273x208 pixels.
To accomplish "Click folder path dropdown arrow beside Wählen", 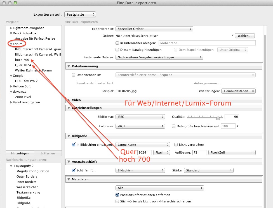I will click(x=232, y=36).
